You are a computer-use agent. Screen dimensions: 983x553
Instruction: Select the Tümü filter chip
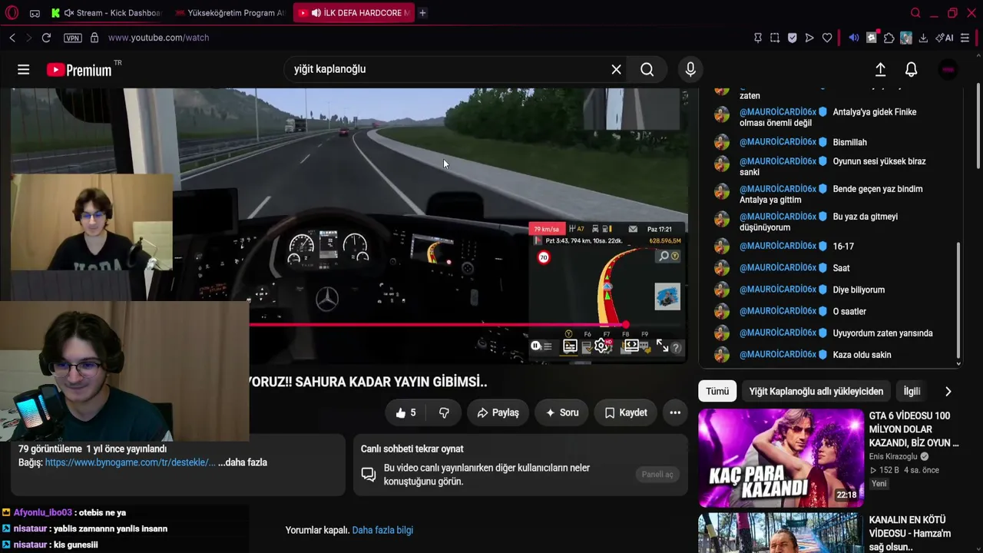tap(717, 391)
